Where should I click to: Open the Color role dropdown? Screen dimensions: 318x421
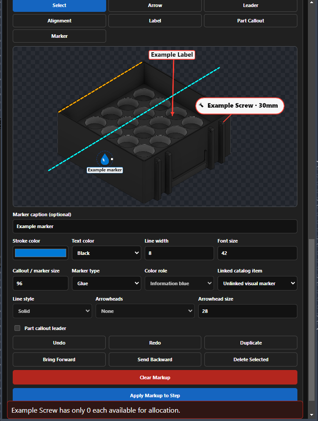point(179,283)
